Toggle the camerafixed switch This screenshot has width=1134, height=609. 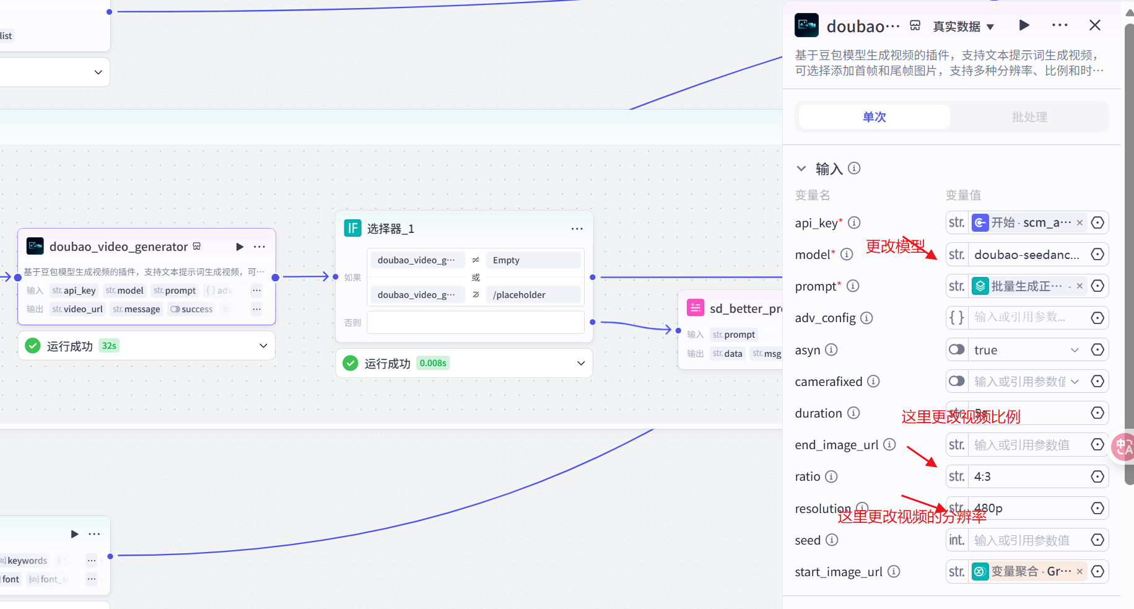tap(957, 381)
